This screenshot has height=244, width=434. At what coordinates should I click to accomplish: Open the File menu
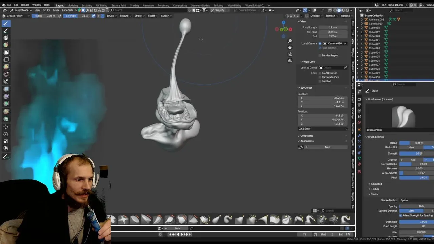(9, 5)
